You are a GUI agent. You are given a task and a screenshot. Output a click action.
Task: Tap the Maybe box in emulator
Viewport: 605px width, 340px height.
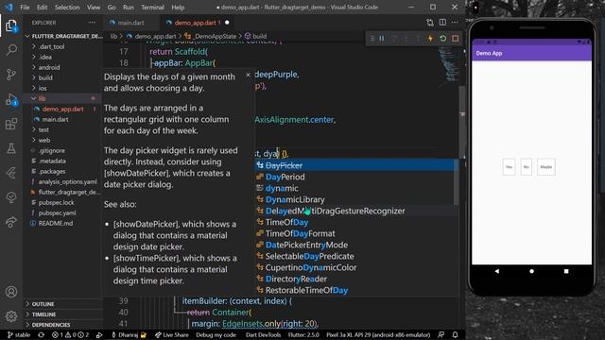[546, 167]
